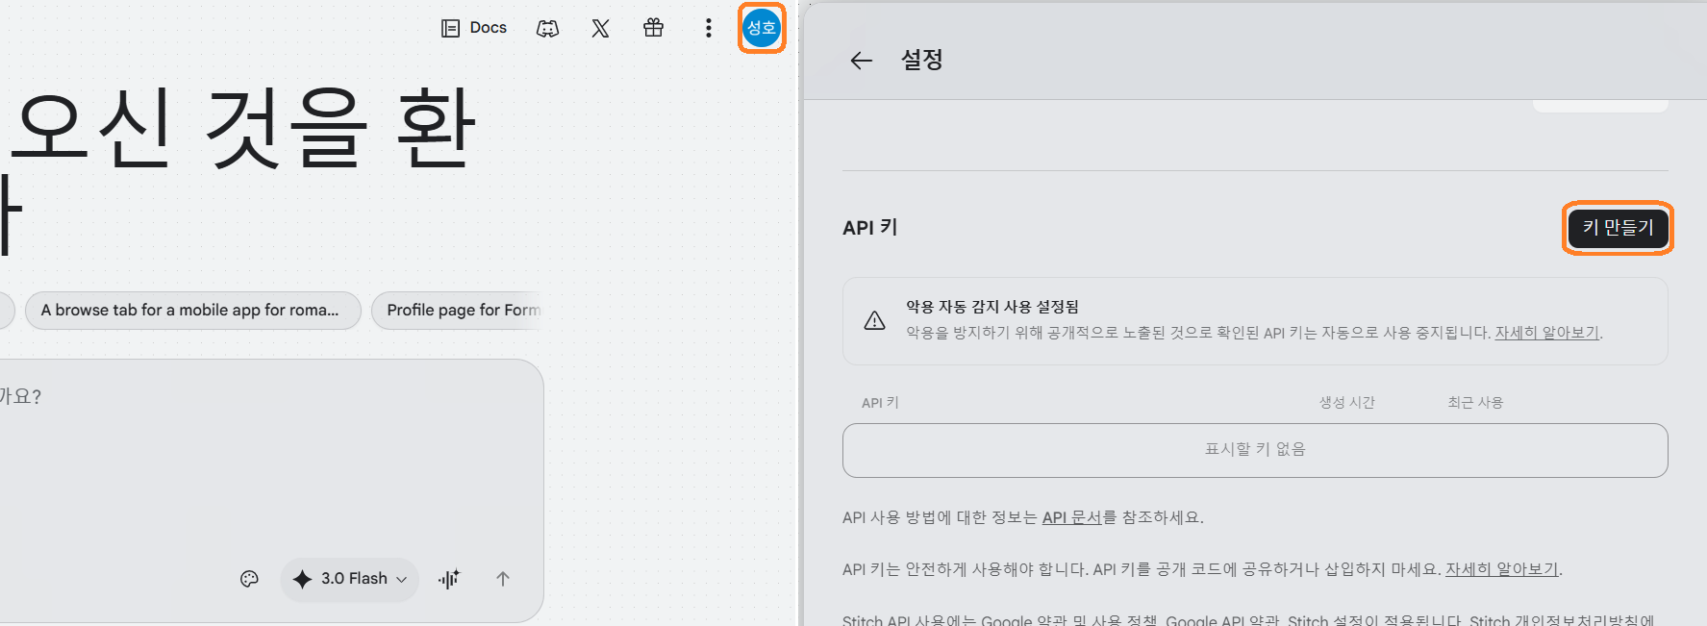
Task: Click the voice input waveform icon
Action: pos(449,579)
